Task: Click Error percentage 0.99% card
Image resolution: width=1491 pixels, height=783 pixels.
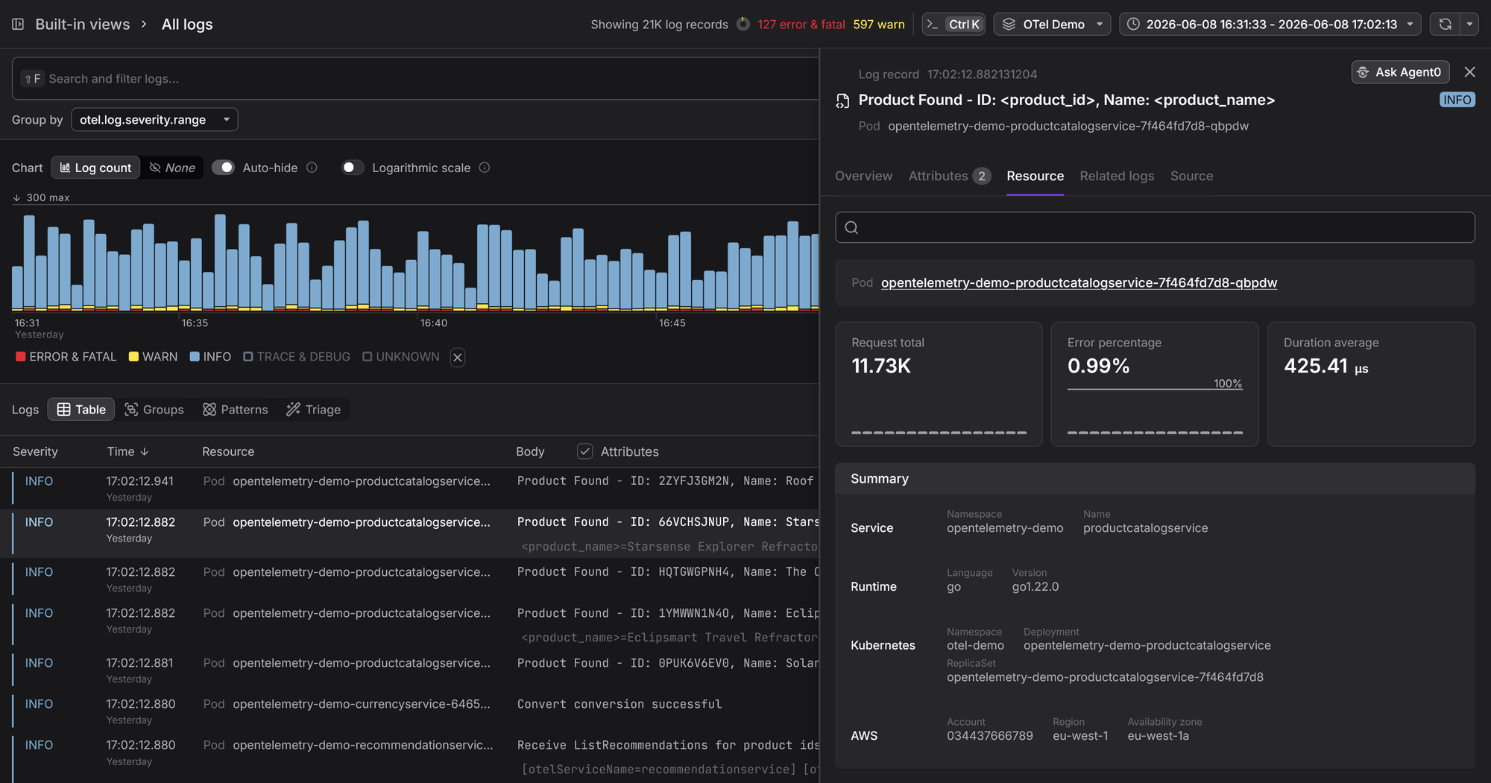Action: (x=1155, y=384)
